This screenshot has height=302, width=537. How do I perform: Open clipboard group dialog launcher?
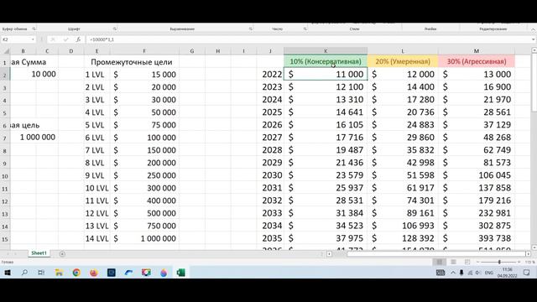coord(34,29)
